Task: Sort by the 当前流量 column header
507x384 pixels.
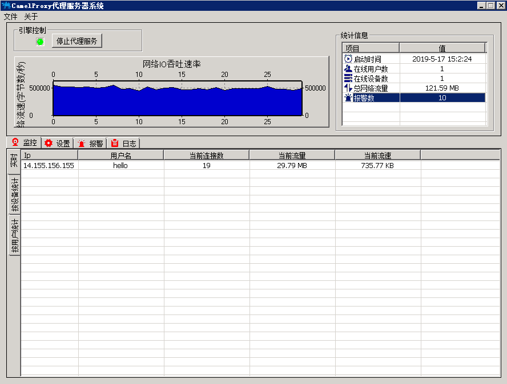Action: click(292, 155)
